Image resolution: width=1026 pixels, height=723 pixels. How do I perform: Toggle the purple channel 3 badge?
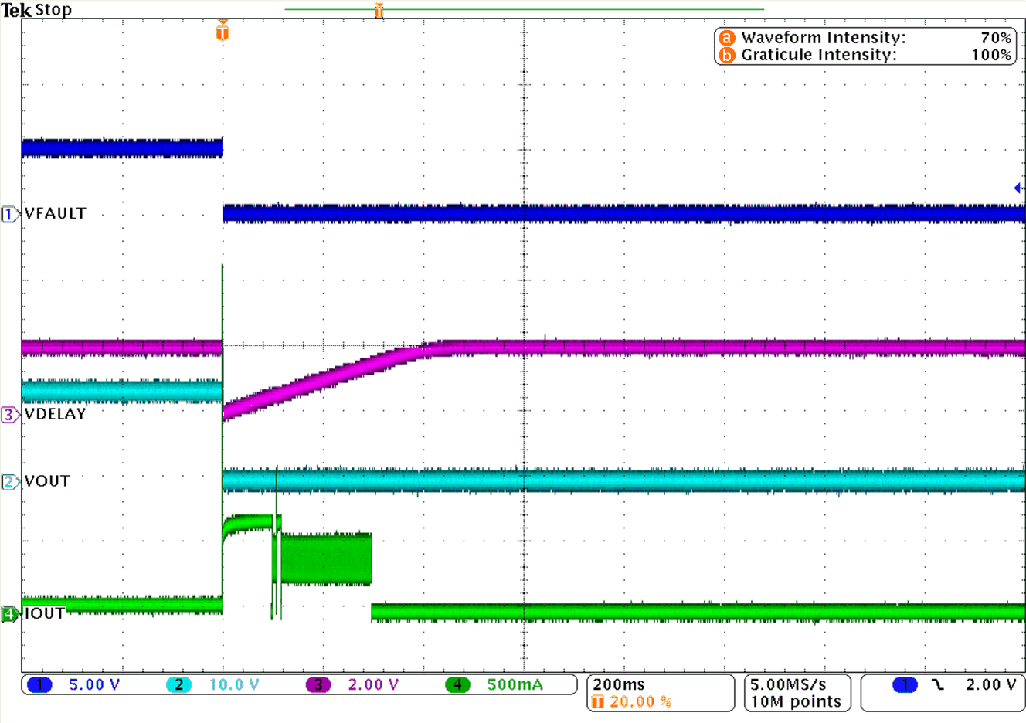point(318,685)
